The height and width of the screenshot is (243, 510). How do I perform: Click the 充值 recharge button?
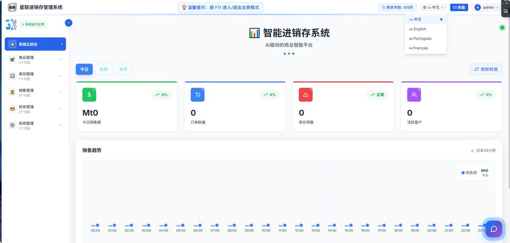[x=459, y=7]
